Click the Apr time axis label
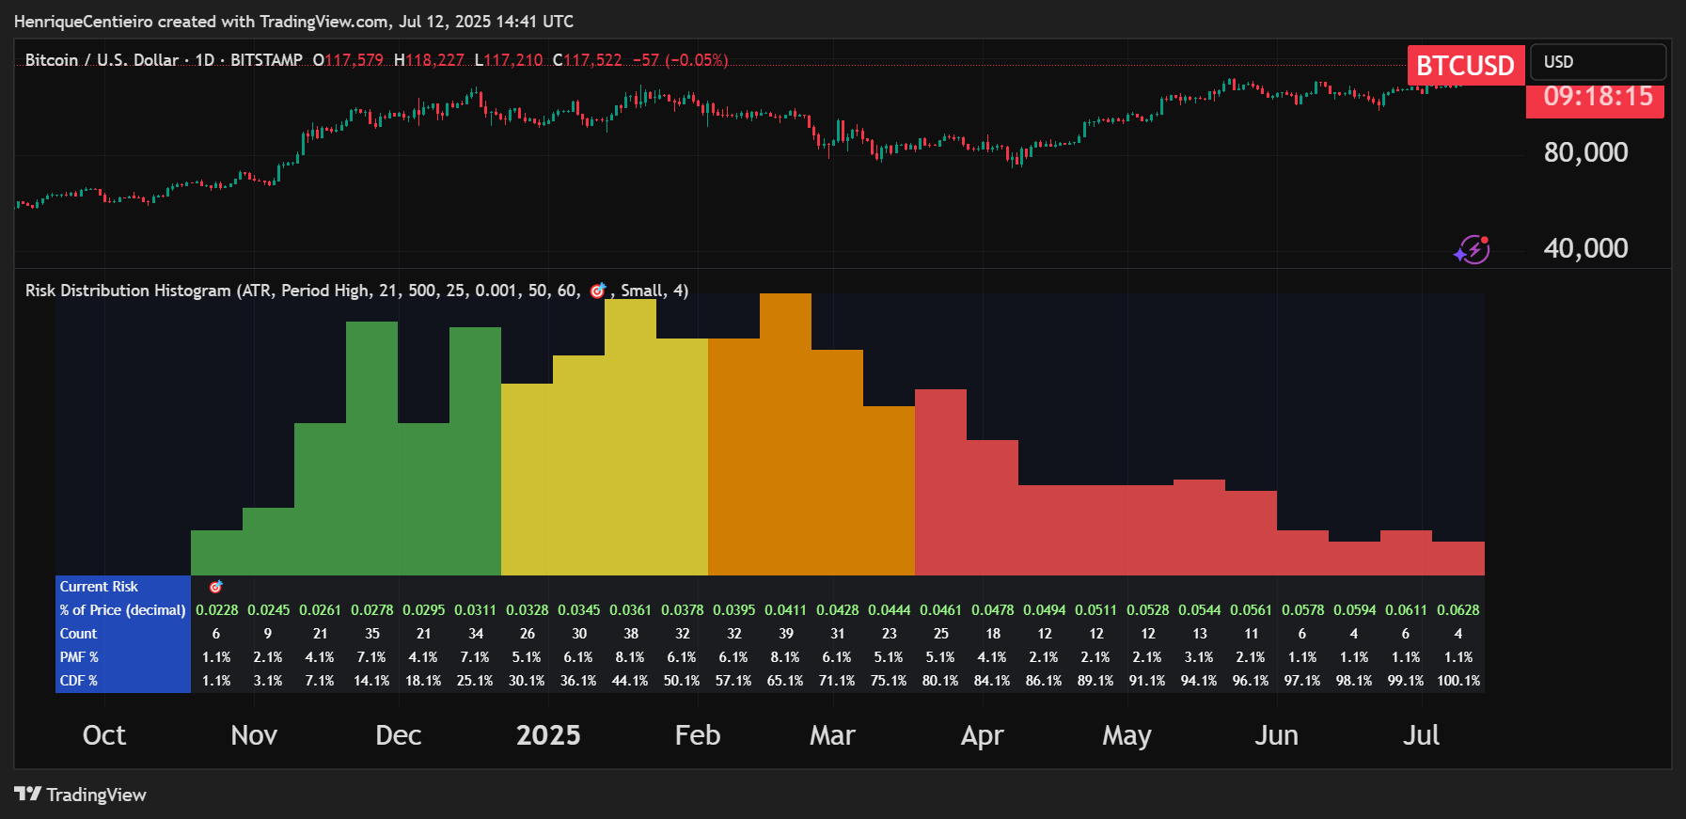The width and height of the screenshot is (1686, 819). [983, 735]
